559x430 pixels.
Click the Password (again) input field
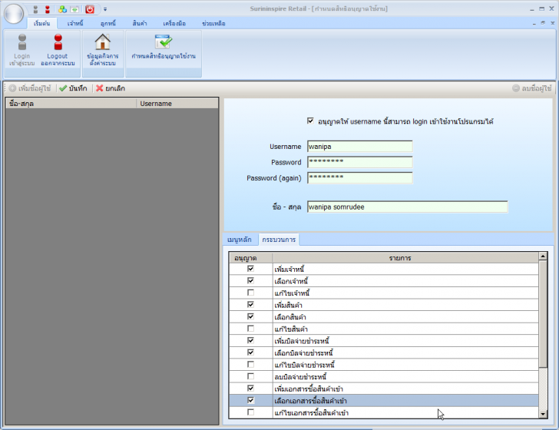(359, 178)
